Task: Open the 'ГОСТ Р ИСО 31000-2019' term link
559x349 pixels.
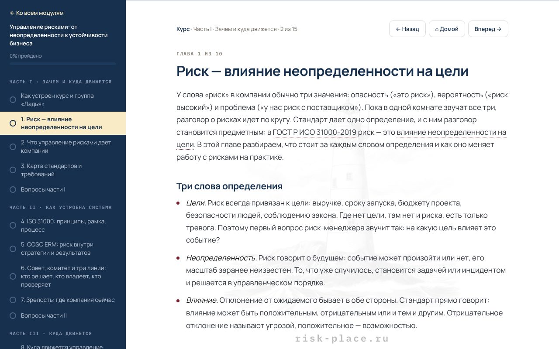Action: click(314, 132)
